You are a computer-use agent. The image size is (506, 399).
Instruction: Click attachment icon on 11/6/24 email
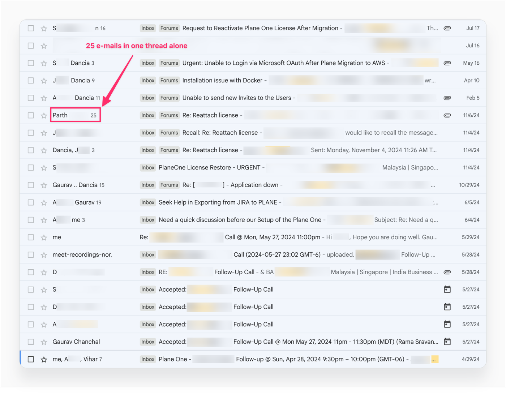447,115
